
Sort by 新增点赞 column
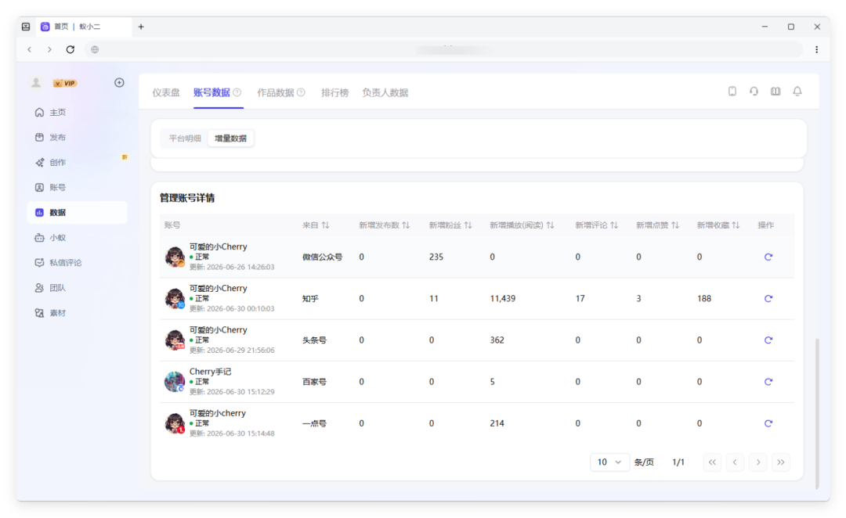(675, 225)
